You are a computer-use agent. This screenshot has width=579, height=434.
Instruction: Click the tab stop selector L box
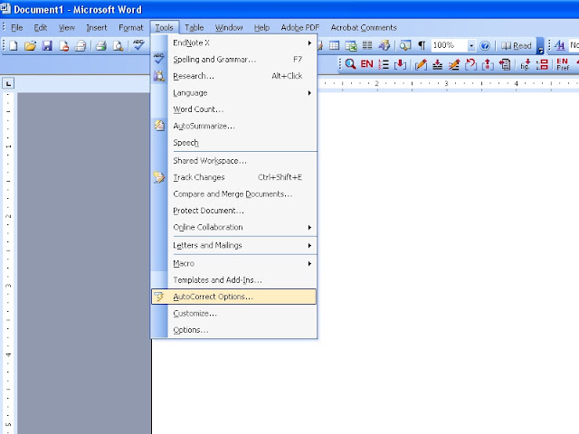pyautogui.click(x=8, y=83)
